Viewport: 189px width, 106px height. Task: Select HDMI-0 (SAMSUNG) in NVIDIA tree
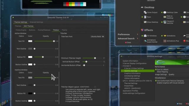pyautogui.click(x=132, y=88)
